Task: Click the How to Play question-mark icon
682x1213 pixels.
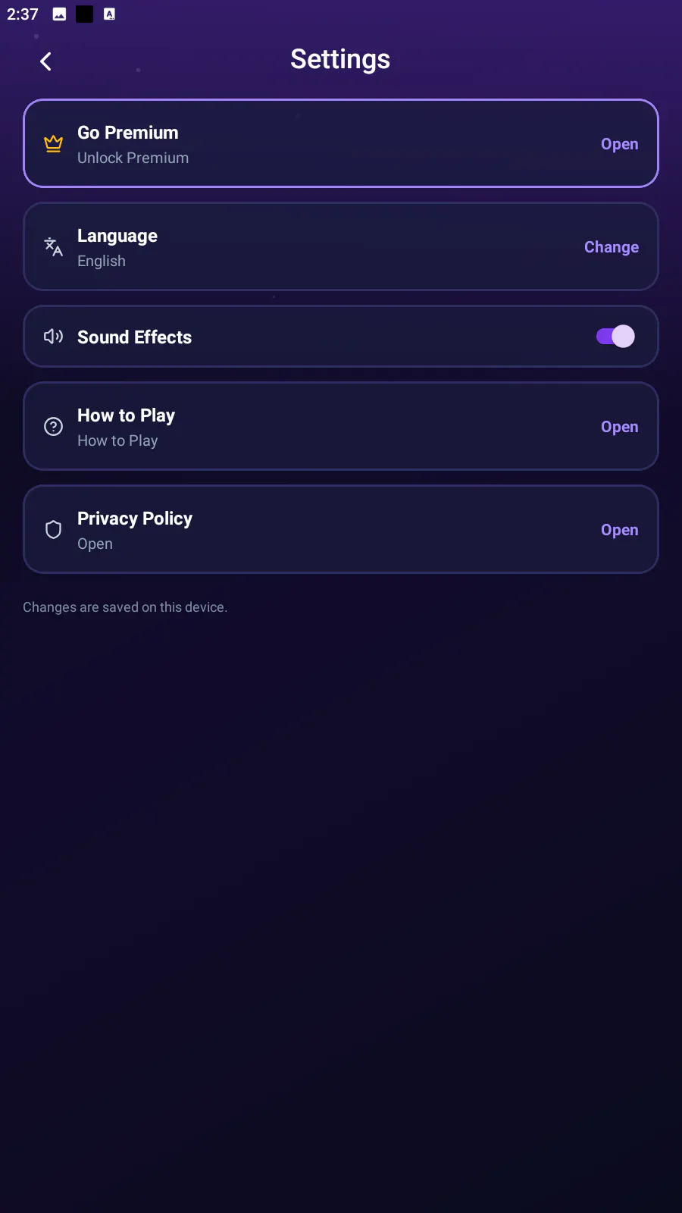Action: point(53,426)
